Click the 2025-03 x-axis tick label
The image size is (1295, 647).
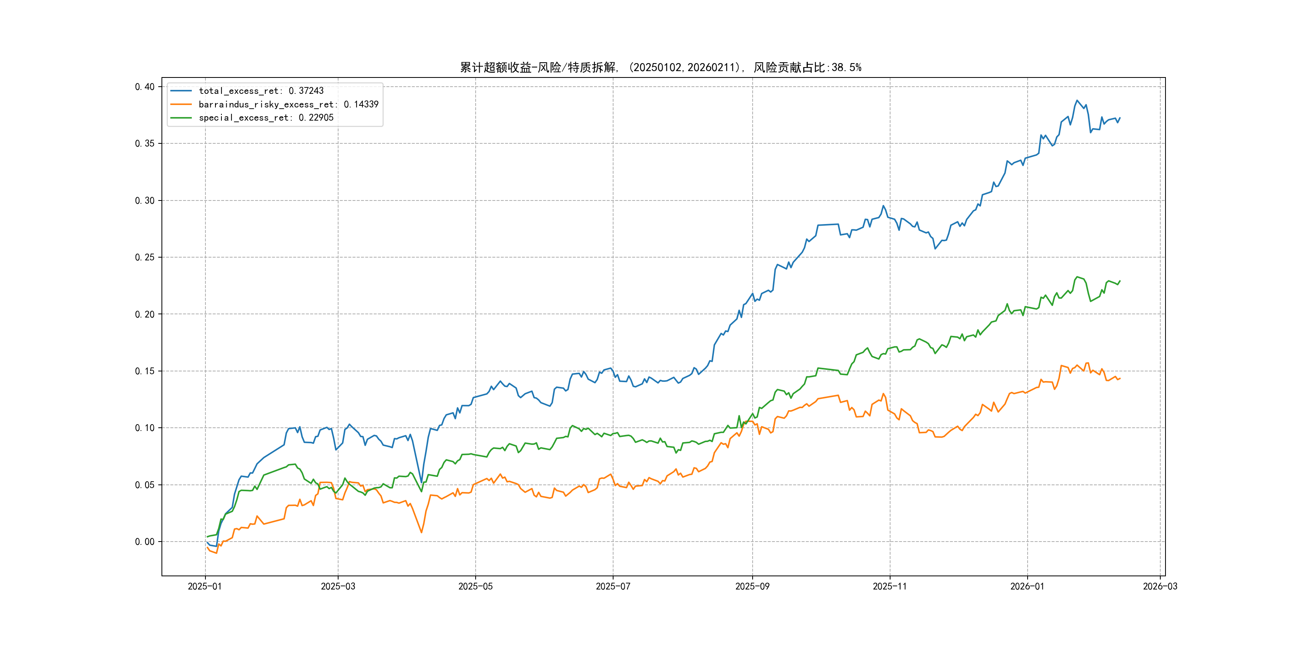point(338,586)
